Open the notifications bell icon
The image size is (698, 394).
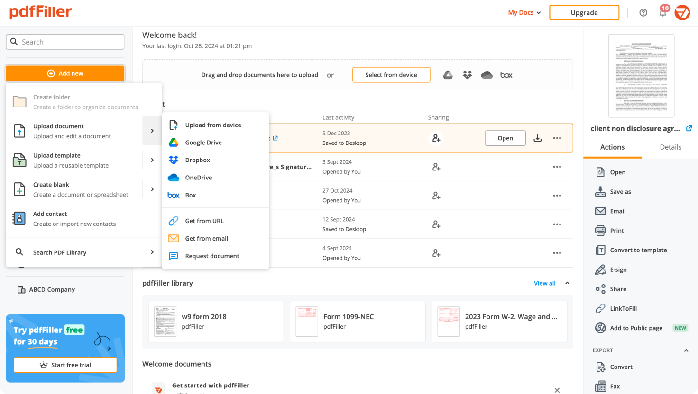(x=663, y=13)
